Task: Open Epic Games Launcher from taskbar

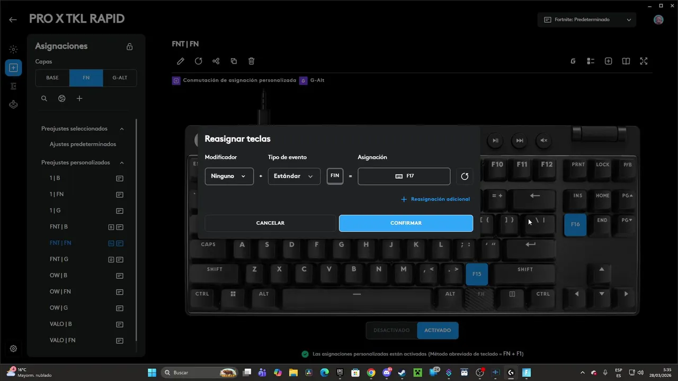Action: point(340,373)
